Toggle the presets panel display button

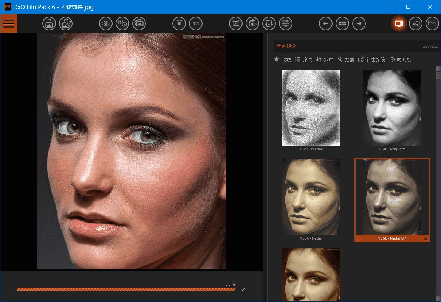(399, 23)
